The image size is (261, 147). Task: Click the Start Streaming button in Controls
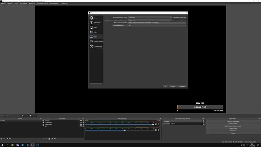pyautogui.click(x=233, y=121)
